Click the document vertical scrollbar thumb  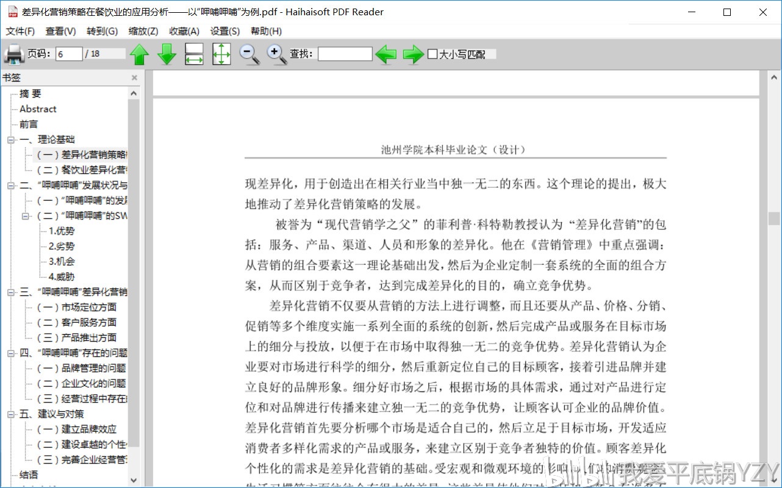[x=774, y=218]
